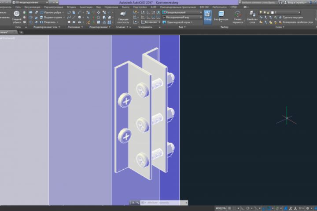Image resolution: width=317 pixels, height=211 pixels.
Task: Select the Spline curve drawing tool
Action: point(69,18)
